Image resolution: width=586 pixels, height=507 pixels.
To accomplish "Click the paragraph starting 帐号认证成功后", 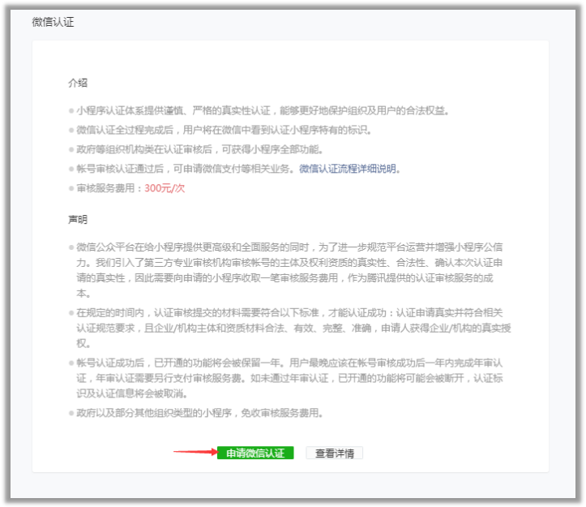I will (289, 378).
